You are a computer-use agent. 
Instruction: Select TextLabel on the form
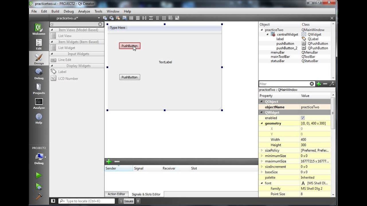(165, 62)
